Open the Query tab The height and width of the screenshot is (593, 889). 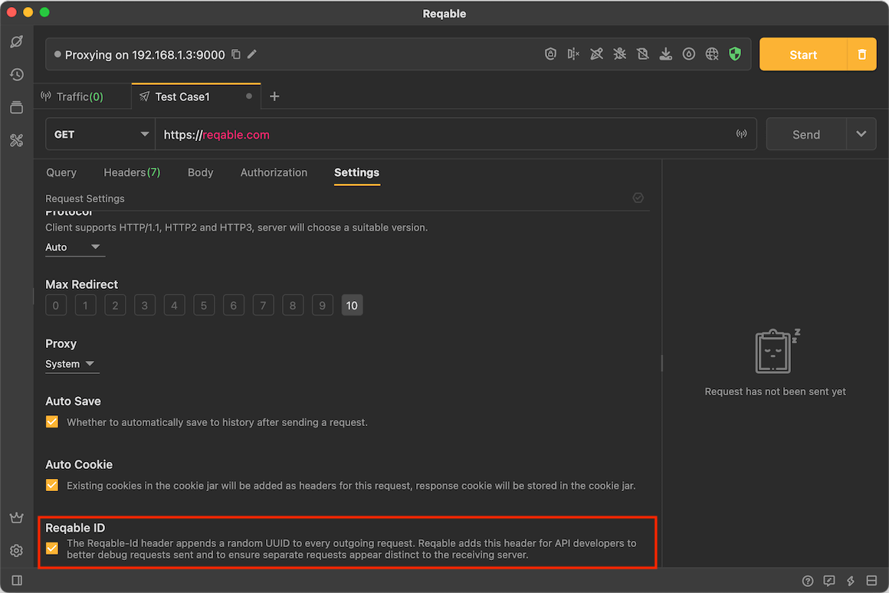coord(61,172)
